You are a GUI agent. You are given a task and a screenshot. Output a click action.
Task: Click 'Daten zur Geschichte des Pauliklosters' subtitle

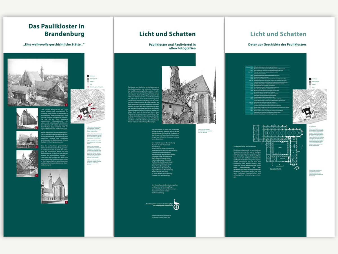click(x=277, y=45)
